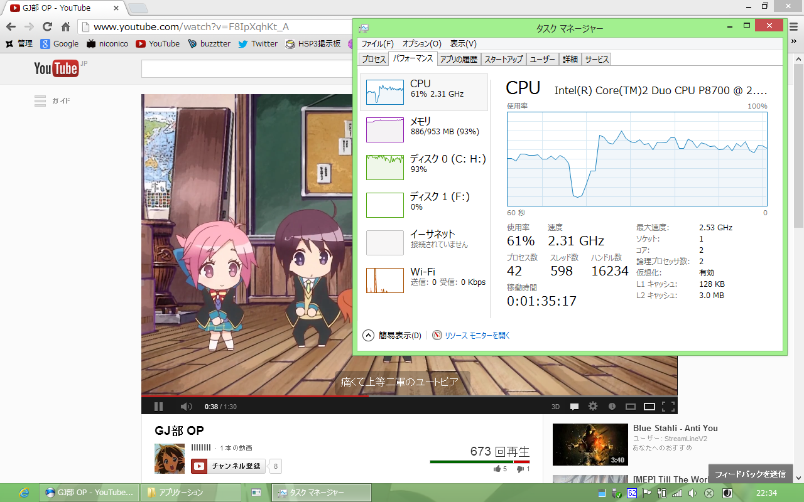The width and height of the screenshot is (804, 502).
Task: Open the uploader's channel avatar
Action: [x=170, y=459]
